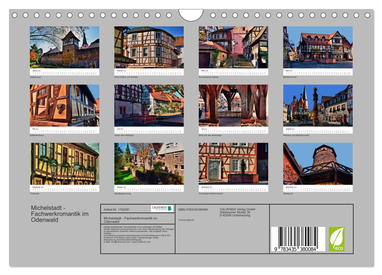The height and width of the screenshot is (275, 382).
Task: Click the caption 'Stadtbegrenzung'
Action: coord(122,194)
